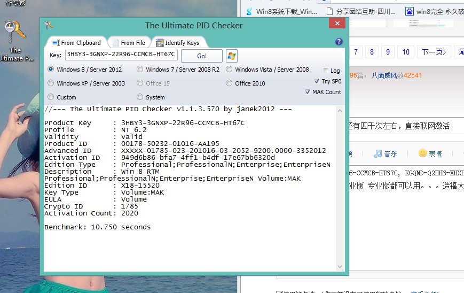
Task: Click the 八面威风 link in browser
Action: (x=384, y=75)
